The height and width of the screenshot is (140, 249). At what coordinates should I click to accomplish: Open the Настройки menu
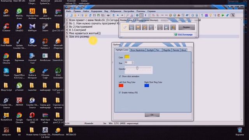[x=129, y=11]
